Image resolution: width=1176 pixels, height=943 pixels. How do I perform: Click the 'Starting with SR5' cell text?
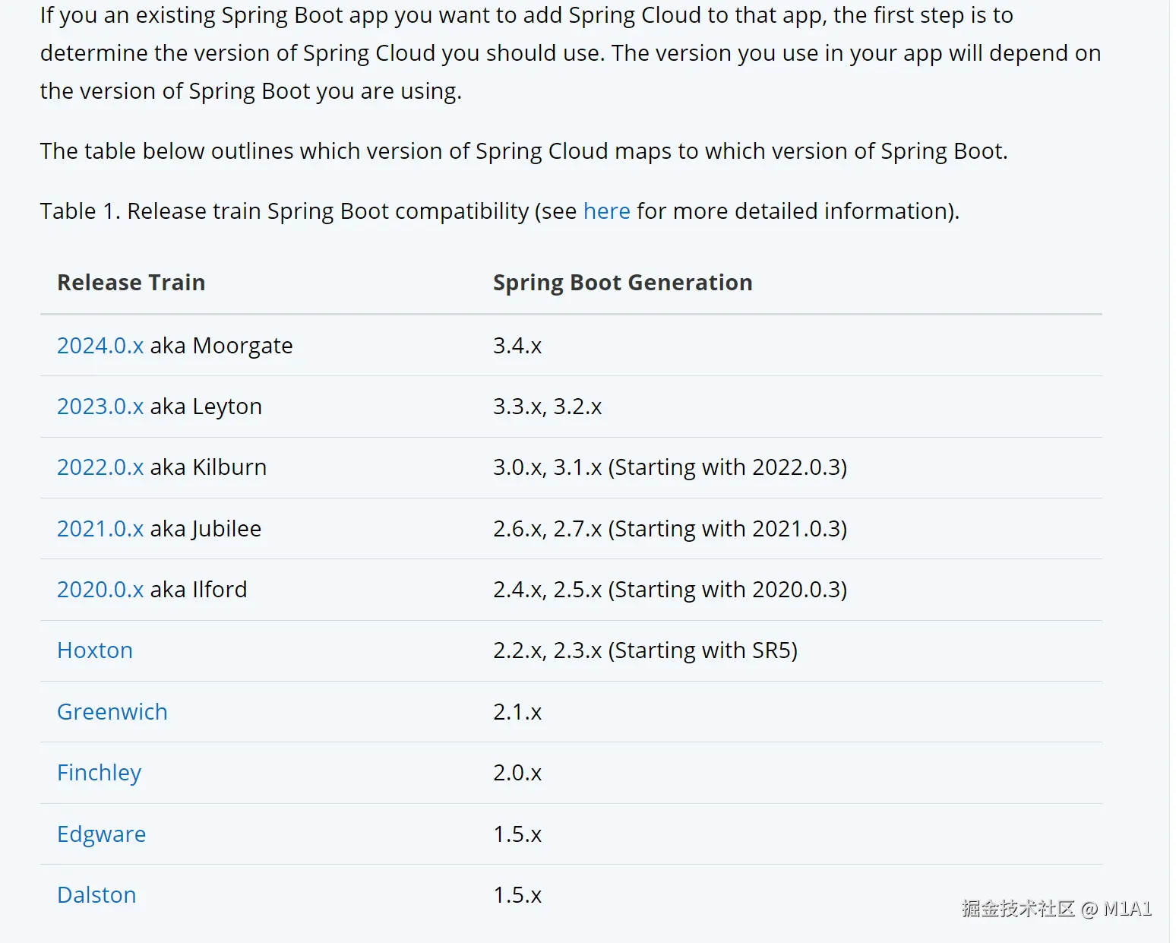pos(703,650)
